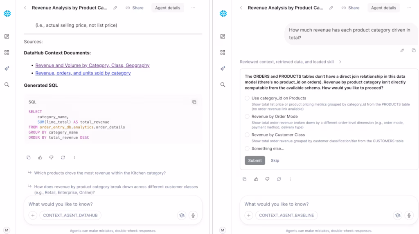The height and width of the screenshot is (234, 419).
Task: Ask suggested customer classes breakdown follow-up
Action: coord(116,189)
